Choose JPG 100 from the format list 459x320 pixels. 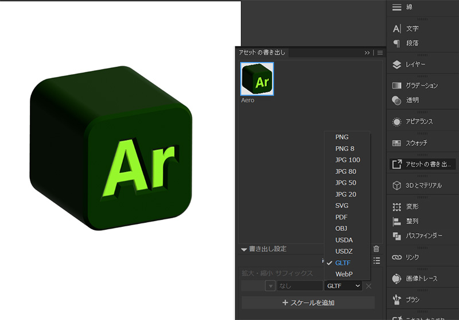click(347, 160)
